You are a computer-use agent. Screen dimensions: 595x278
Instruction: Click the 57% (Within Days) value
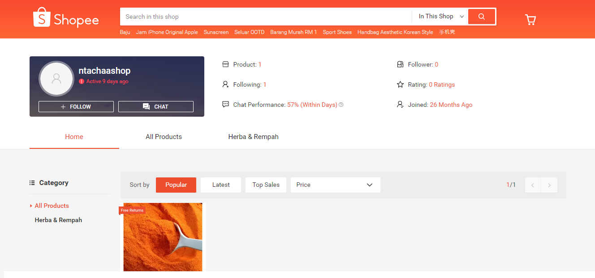point(312,105)
